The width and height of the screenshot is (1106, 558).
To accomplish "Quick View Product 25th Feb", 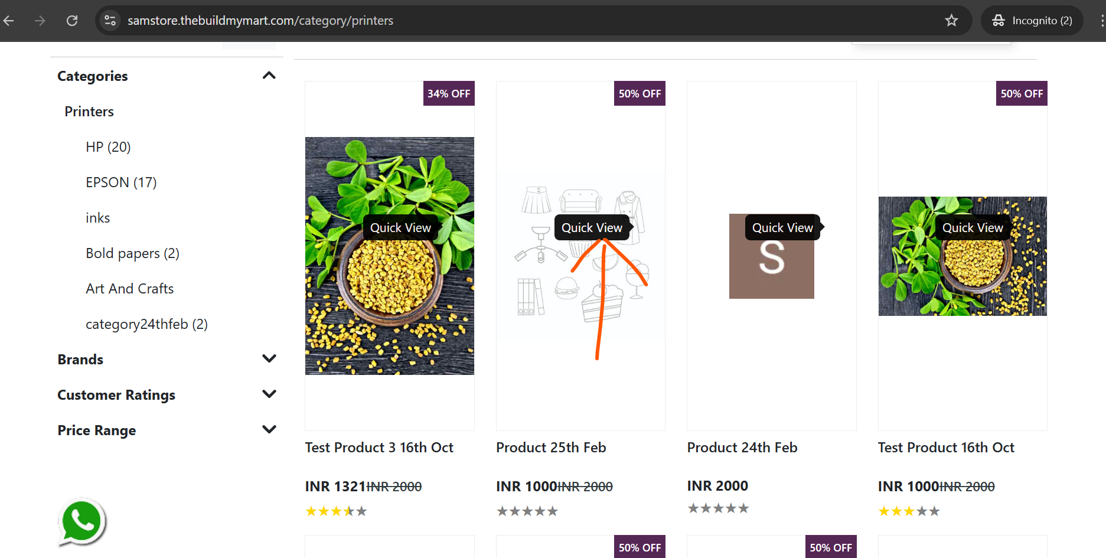I will 592,228.
